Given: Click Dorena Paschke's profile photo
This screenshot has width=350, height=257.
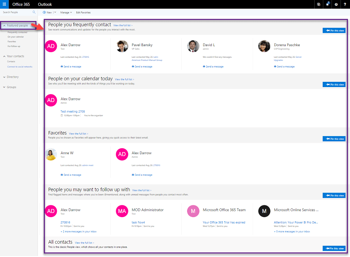Looking at the screenshot, I should pyautogui.click(x=264, y=46).
